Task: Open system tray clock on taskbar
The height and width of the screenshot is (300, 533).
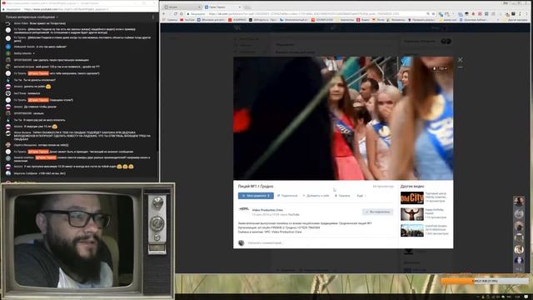Action: pyautogui.click(x=517, y=297)
